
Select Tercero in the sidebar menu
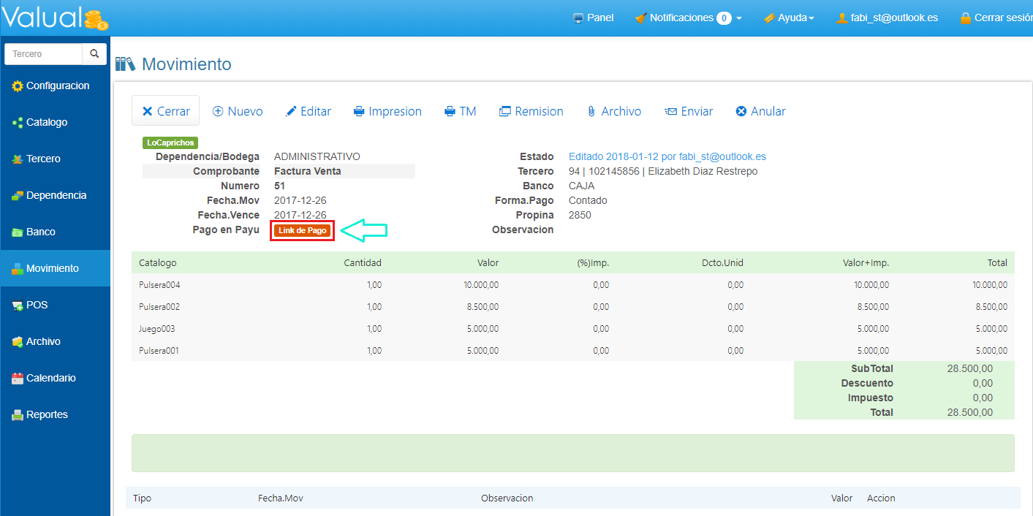tap(43, 159)
